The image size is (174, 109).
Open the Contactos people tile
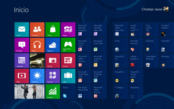(x=37, y=29)
